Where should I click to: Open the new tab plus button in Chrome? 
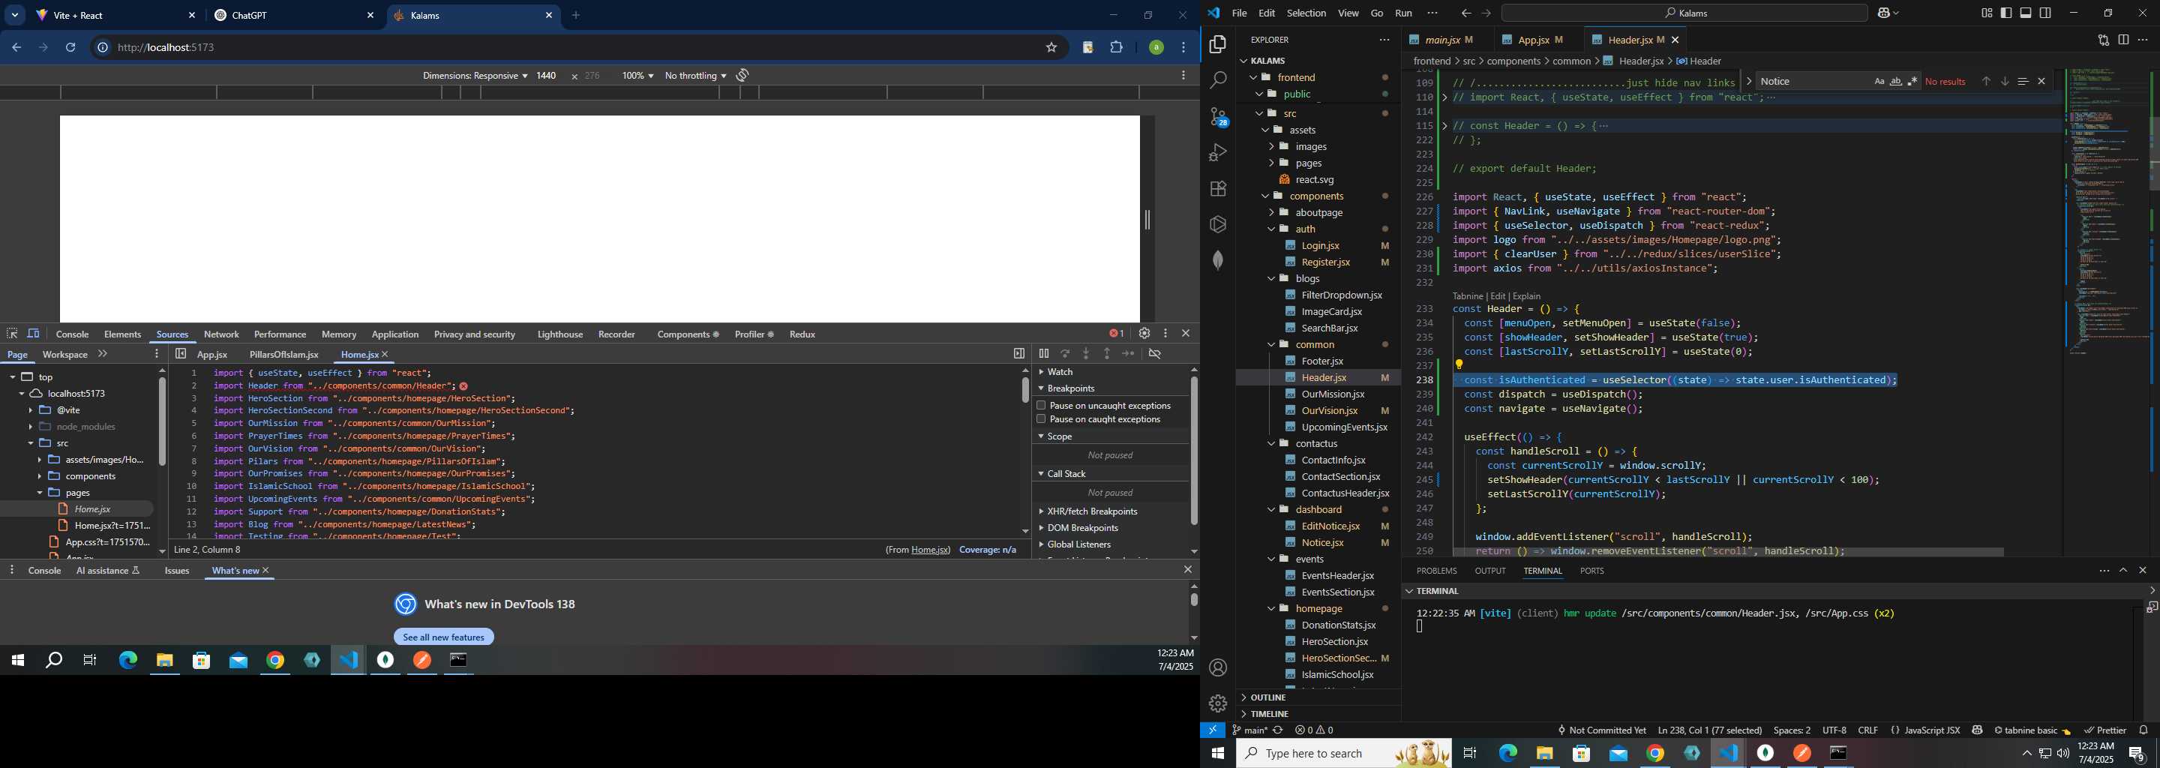tap(576, 15)
